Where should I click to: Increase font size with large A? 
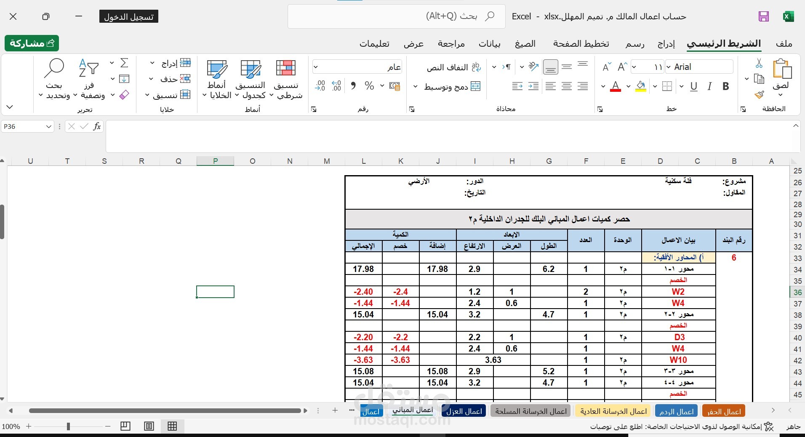(x=622, y=67)
